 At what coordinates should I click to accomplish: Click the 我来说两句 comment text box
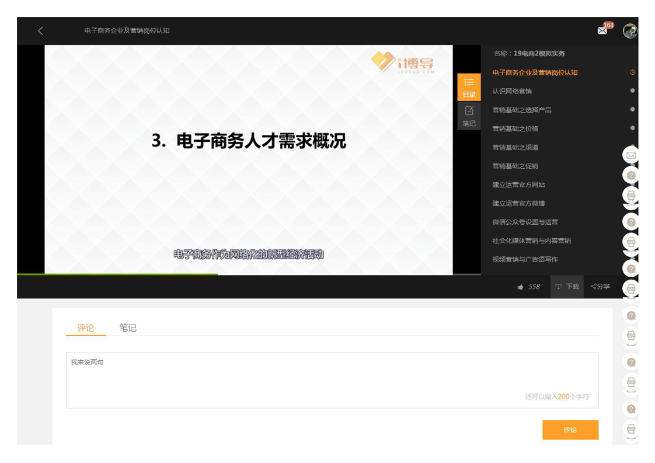tap(332, 380)
